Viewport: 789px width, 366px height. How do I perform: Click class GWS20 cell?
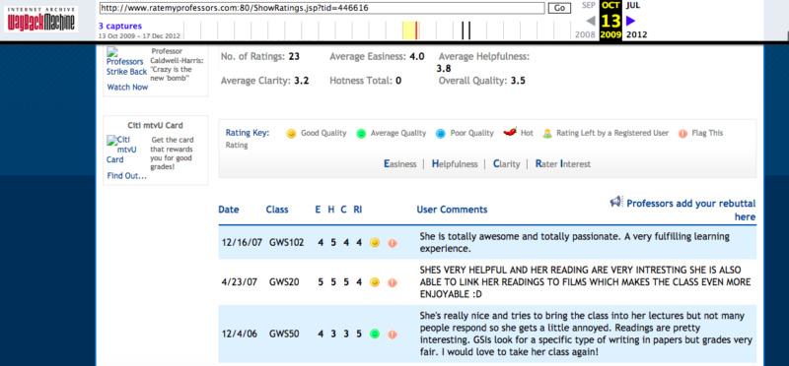tap(284, 282)
